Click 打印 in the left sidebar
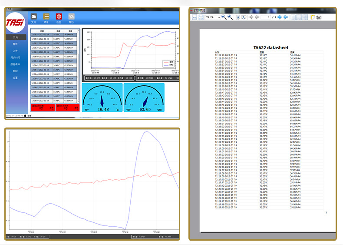Screen dimensions: 343x245 click(x=15, y=70)
